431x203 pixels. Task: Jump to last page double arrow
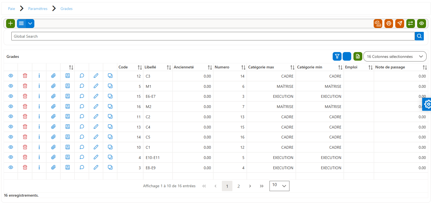(261, 186)
